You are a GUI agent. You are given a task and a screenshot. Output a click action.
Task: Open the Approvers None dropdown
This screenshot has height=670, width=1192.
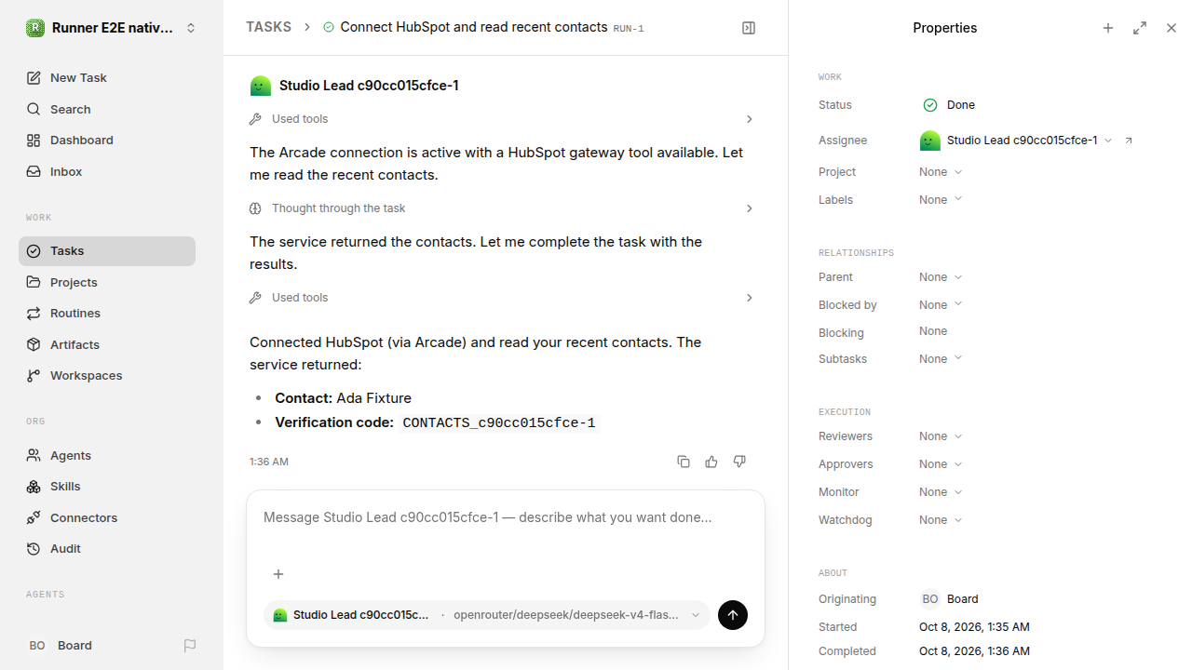coord(941,464)
